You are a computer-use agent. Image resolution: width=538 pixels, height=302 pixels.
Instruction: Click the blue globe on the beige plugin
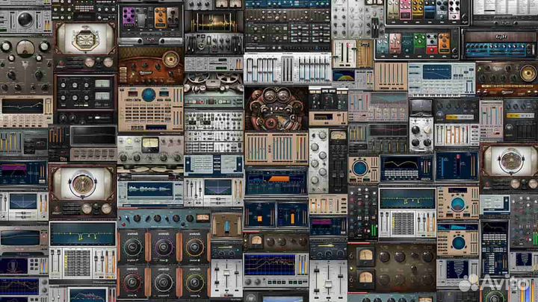click(x=148, y=95)
